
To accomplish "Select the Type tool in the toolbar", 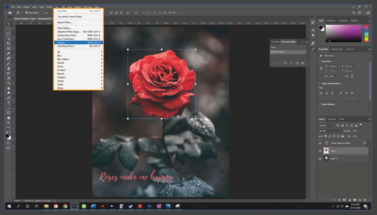I will point(8,103).
